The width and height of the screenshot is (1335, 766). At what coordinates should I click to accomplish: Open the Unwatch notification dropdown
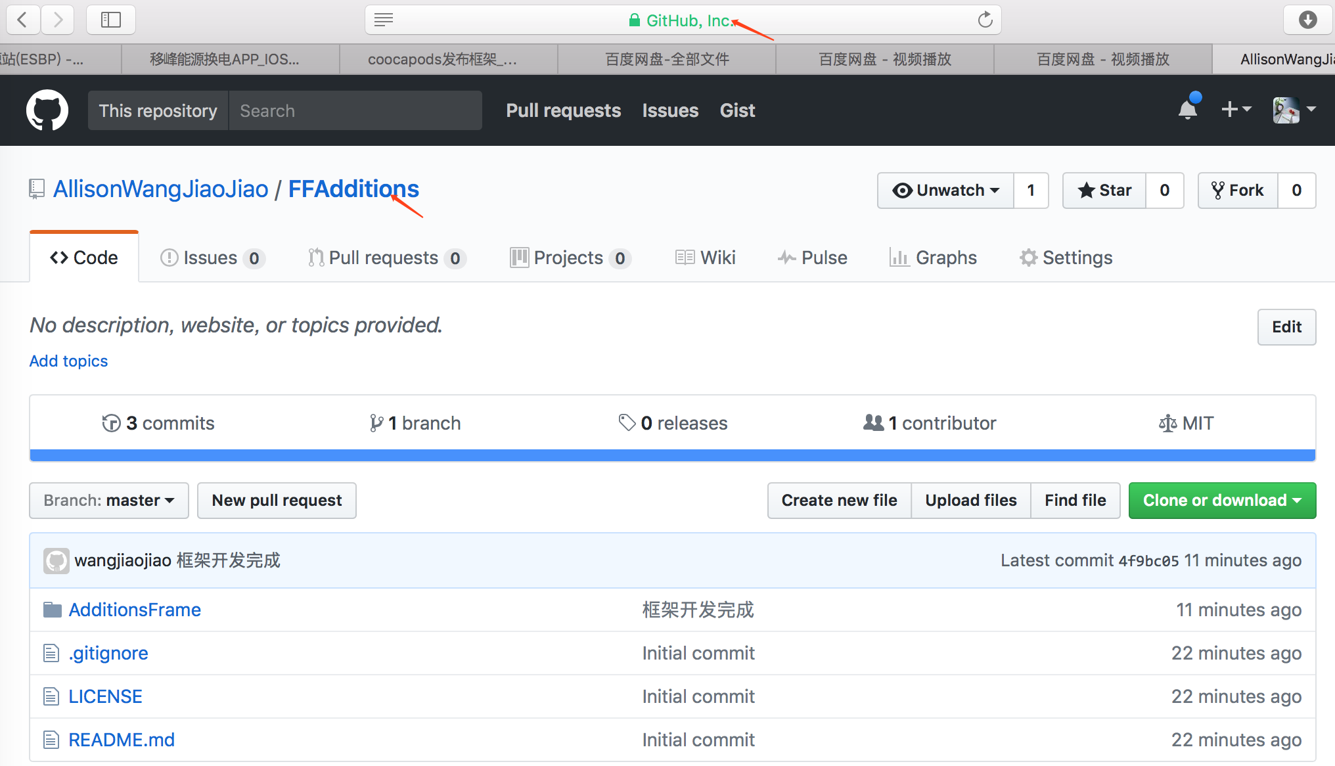pyautogui.click(x=945, y=191)
